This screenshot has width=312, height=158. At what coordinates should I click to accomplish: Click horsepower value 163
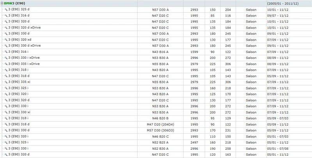click(228, 154)
